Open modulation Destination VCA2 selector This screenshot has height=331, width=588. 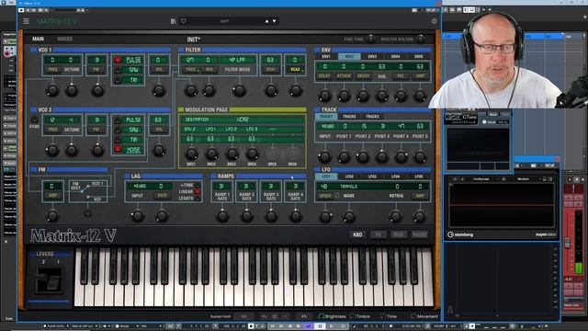pos(243,120)
